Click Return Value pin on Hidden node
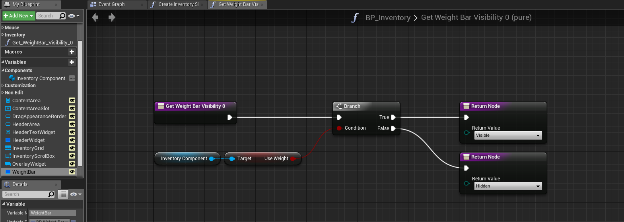The height and width of the screenshot is (222, 624). click(467, 183)
